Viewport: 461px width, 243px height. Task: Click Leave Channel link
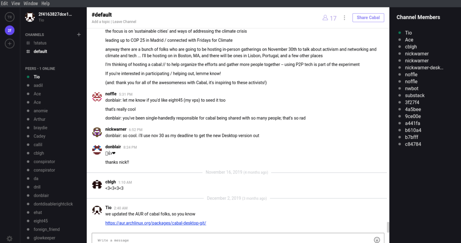(x=125, y=22)
